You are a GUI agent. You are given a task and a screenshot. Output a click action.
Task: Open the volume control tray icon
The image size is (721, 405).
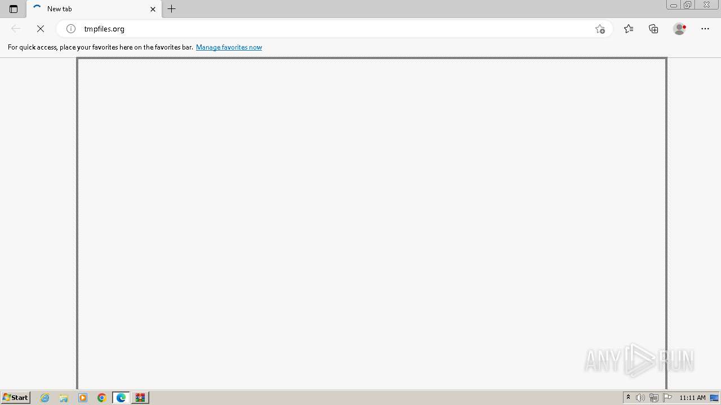[x=640, y=398]
